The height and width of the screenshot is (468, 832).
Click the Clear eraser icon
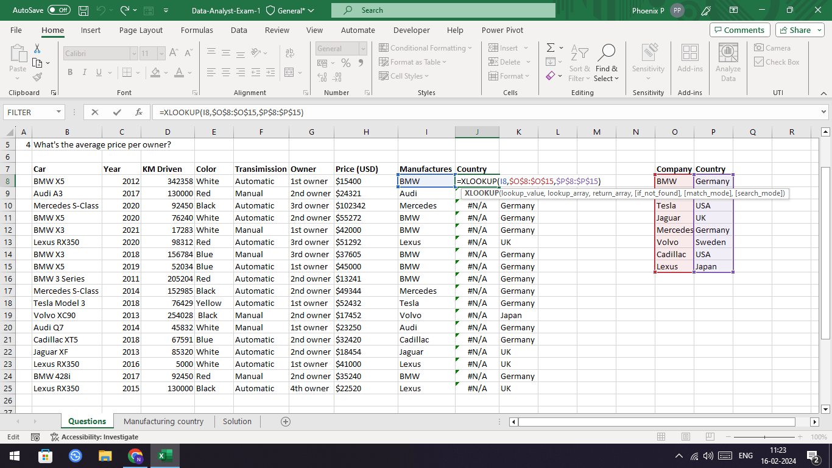[551, 76]
